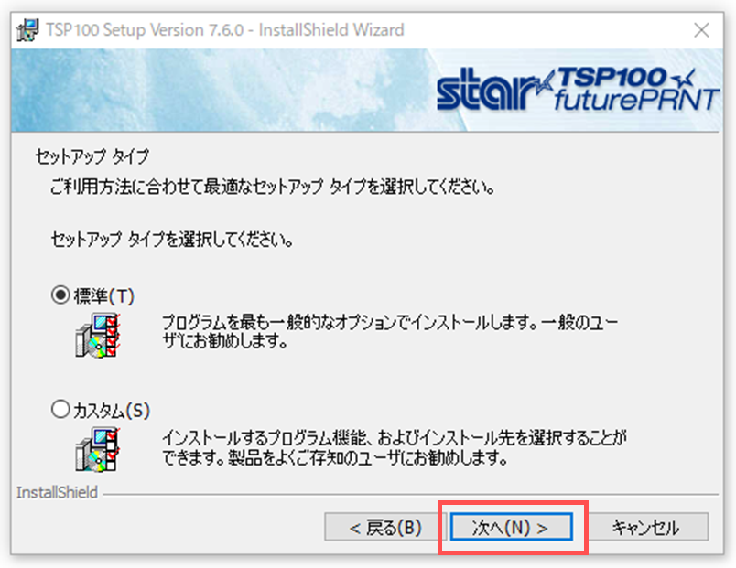Click the ご利用方法に合わせて instruction line
Screen dimensions: 736x568
pos(273,187)
